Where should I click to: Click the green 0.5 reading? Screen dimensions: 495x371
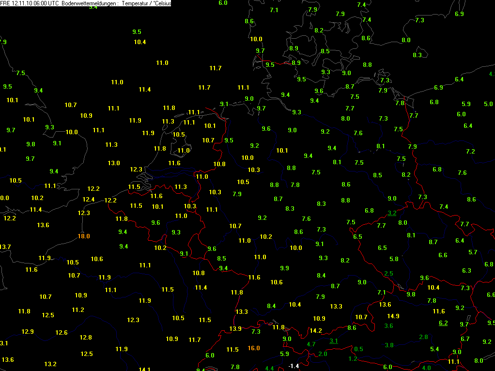click(x=358, y=349)
